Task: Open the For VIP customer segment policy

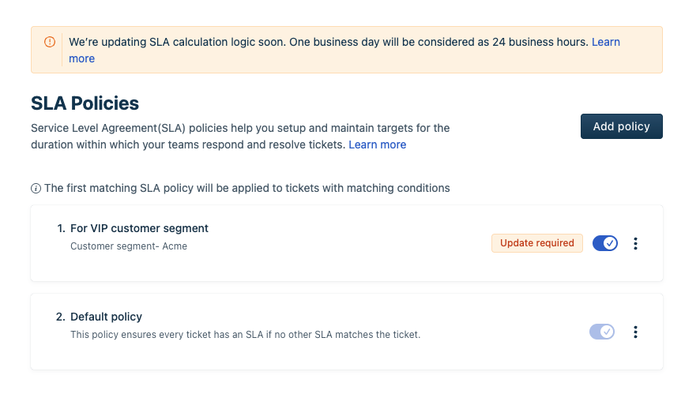Action: pos(139,228)
